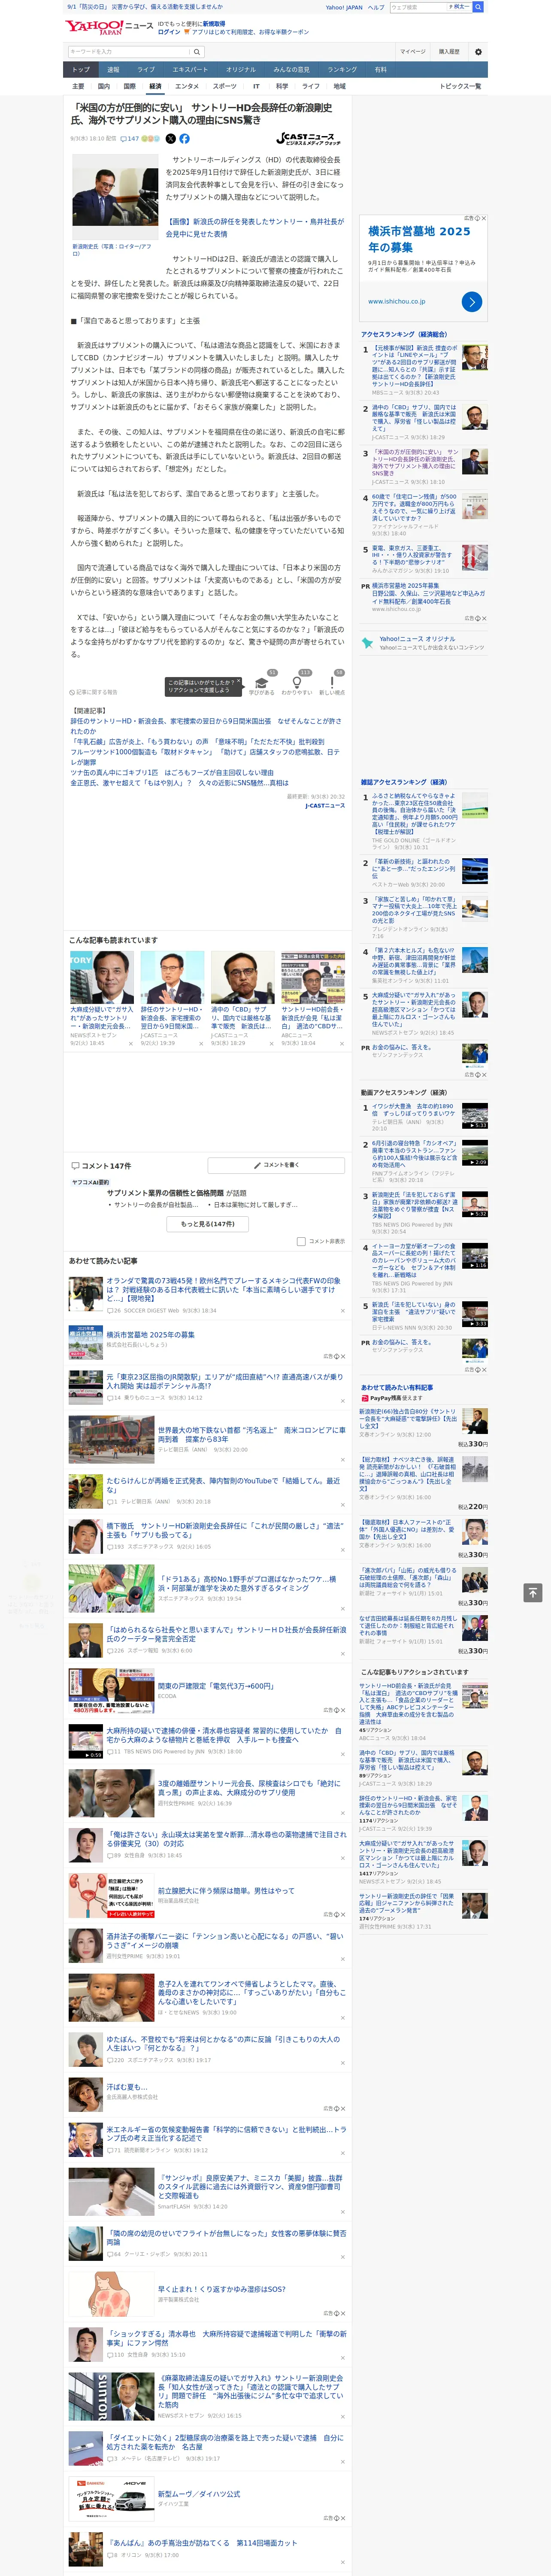This screenshot has height=2576, width=551.
Task: Click the 購入履歴 link
Action: point(449,52)
